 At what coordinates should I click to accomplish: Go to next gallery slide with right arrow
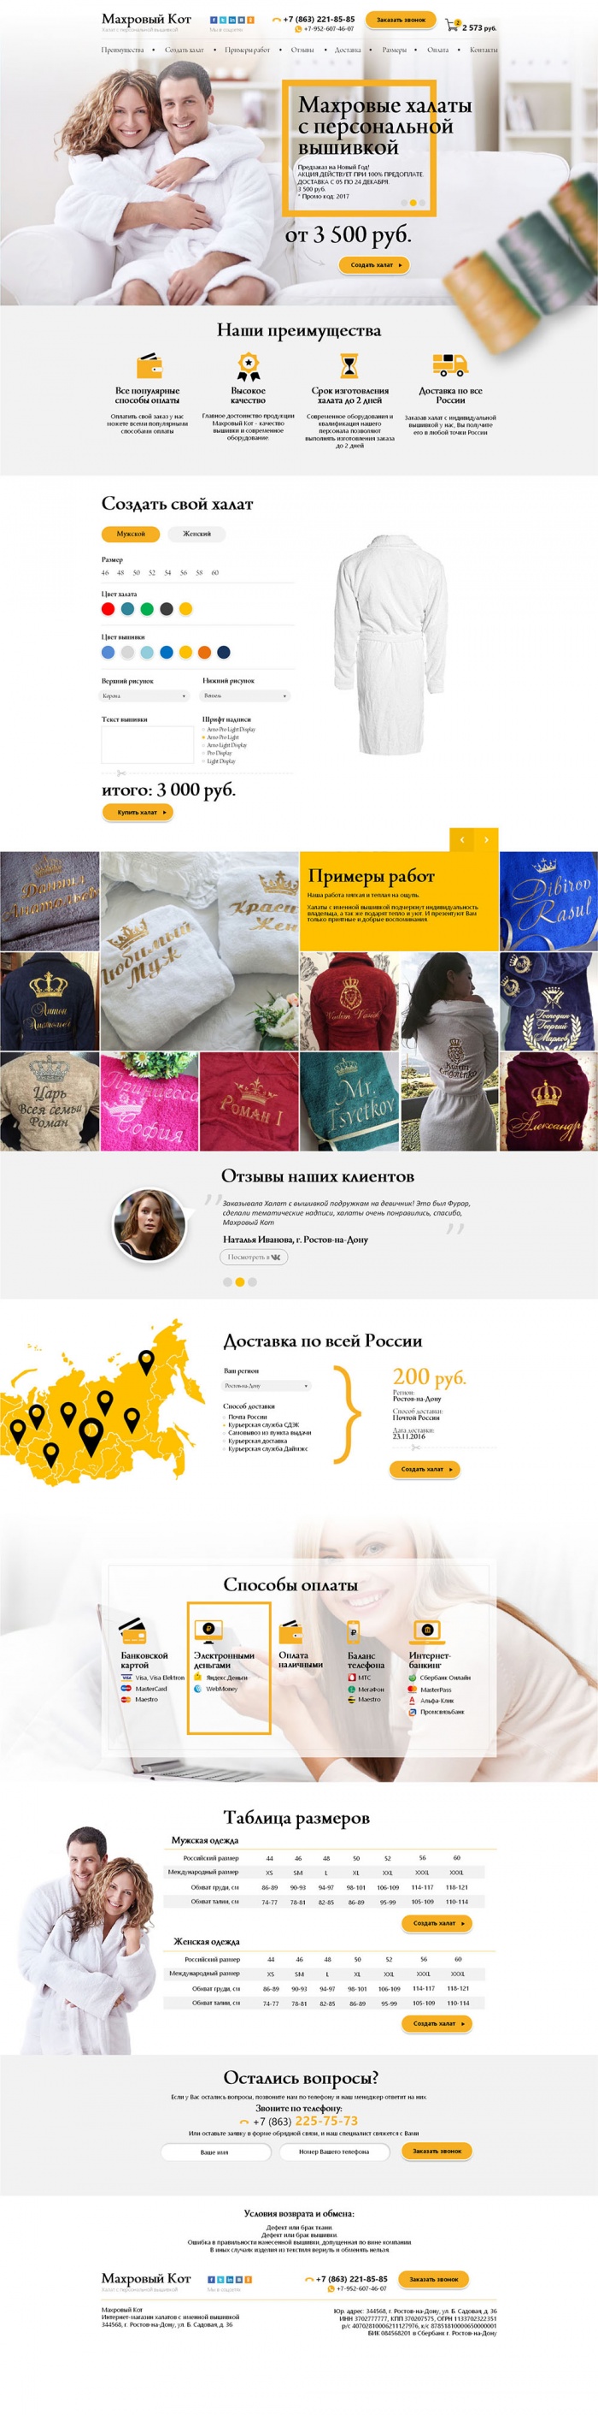click(486, 840)
